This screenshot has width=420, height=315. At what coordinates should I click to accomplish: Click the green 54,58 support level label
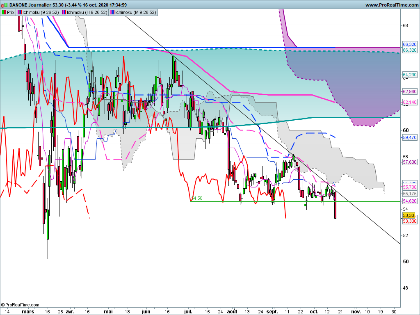point(197,198)
